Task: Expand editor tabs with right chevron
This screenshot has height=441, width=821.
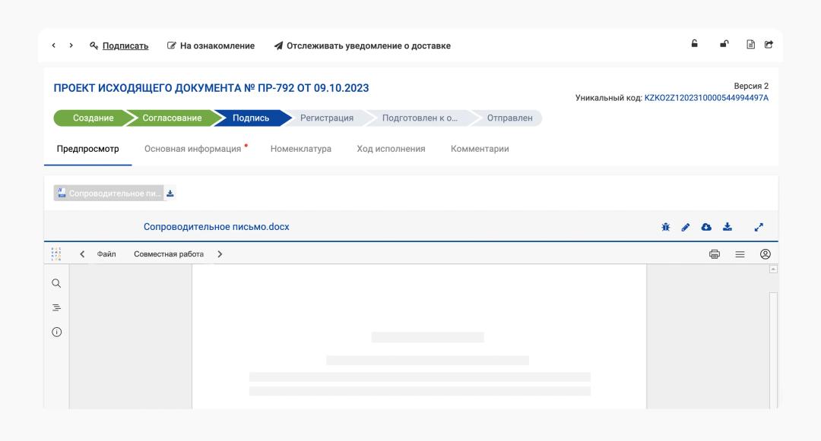Action: tap(220, 254)
